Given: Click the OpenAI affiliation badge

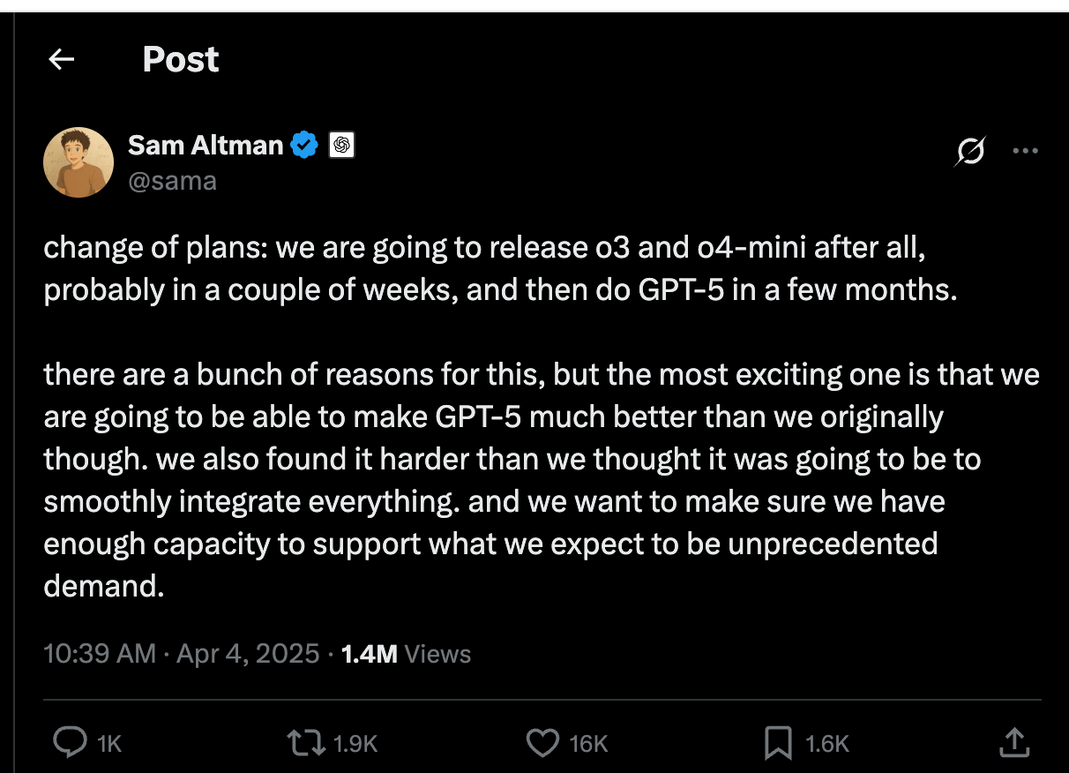Looking at the screenshot, I should pyautogui.click(x=341, y=145).
